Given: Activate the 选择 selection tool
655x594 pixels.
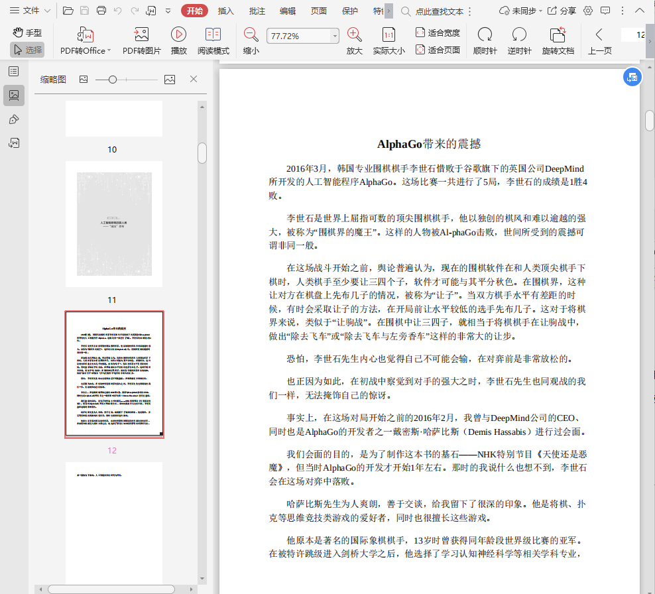Looking at the screenshot, I should [x=27, y=50].
